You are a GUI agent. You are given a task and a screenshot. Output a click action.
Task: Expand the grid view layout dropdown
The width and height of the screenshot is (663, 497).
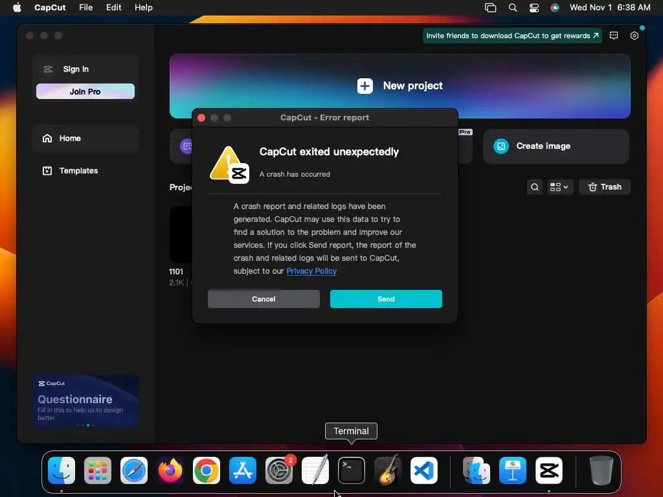(x=560, y=187)
